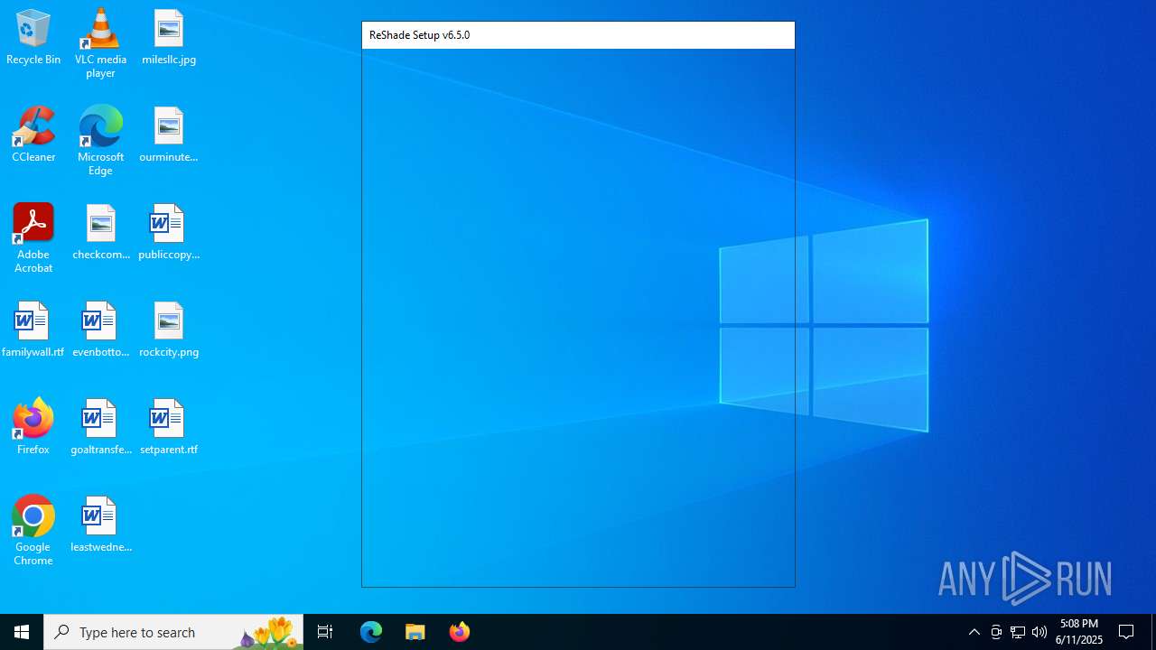1156x650 pixels.
Task: Select the publiccopy Word document icon
Action: (x=169, y=232)
